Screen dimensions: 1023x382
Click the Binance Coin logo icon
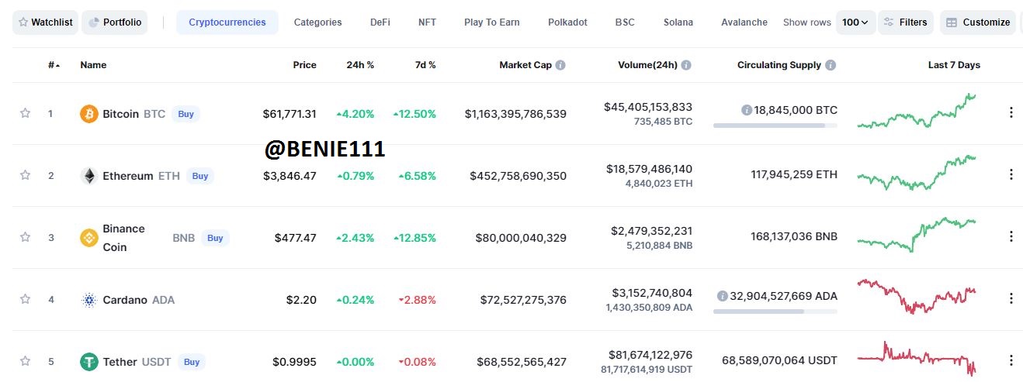click(x=89, y=238)
